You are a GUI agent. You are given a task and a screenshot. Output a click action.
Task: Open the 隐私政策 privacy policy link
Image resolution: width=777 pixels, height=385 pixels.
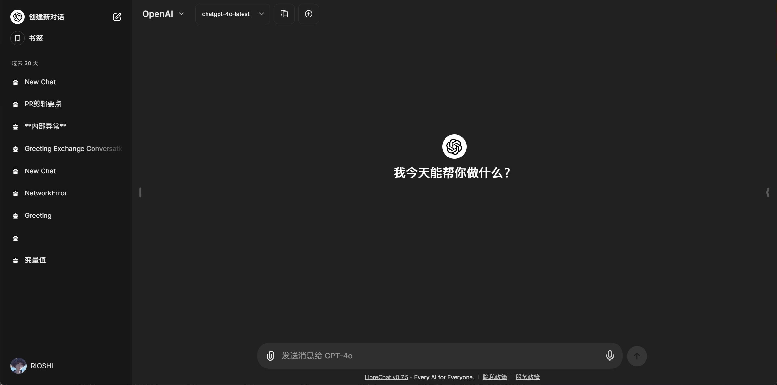coord(494,377)
